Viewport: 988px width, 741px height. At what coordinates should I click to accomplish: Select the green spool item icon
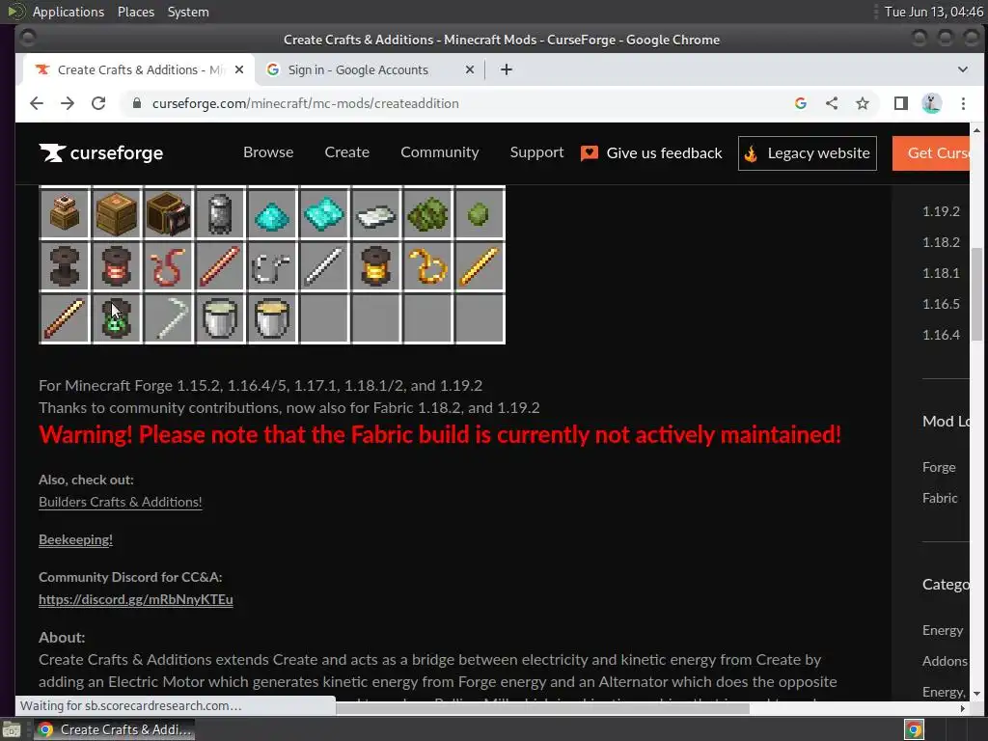click(x=116, y=318)
